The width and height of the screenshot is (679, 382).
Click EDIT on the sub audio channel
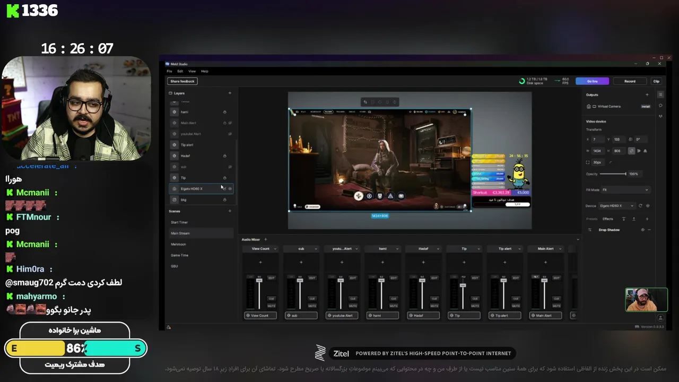pyautogui.click(x=312, y=278)
